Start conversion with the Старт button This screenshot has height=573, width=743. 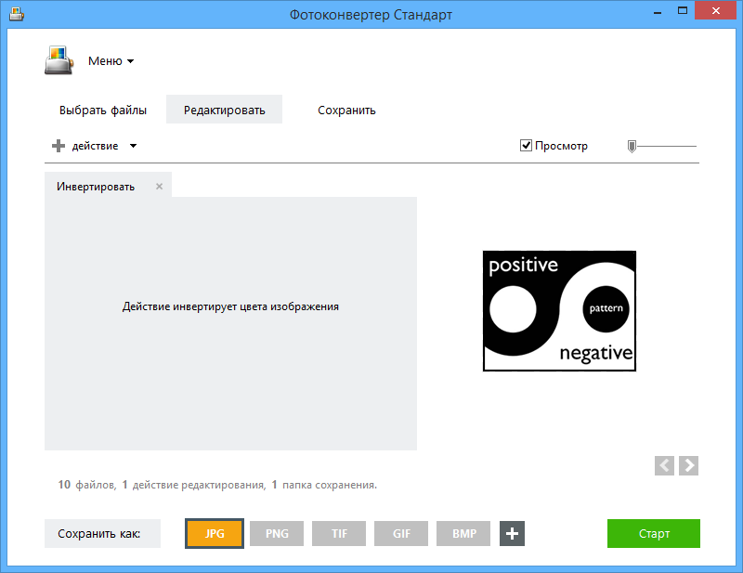(x=654, y=534)
